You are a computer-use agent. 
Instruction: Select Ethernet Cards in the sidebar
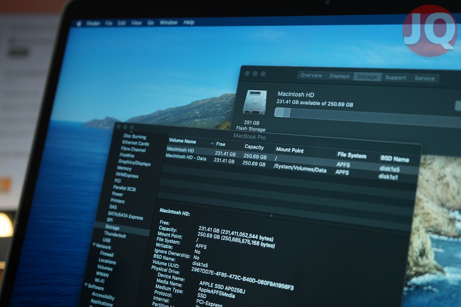[135, 143]
